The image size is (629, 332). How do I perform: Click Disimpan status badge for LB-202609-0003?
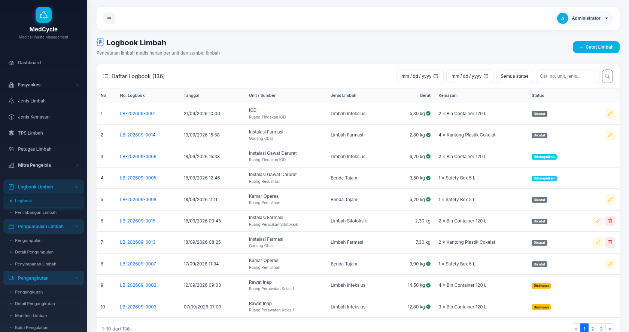541,307
